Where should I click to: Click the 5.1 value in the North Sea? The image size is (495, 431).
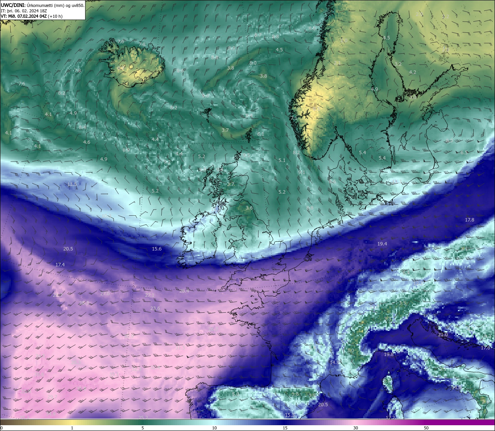pyautogui.click(x=282, y=160)
